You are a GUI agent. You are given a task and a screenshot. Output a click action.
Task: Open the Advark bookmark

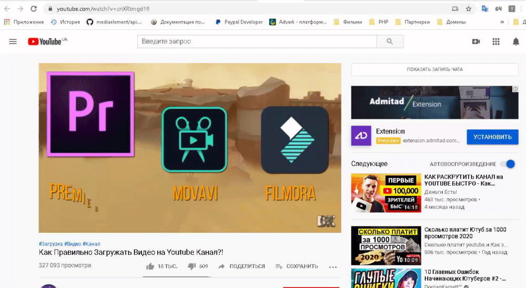298,22
